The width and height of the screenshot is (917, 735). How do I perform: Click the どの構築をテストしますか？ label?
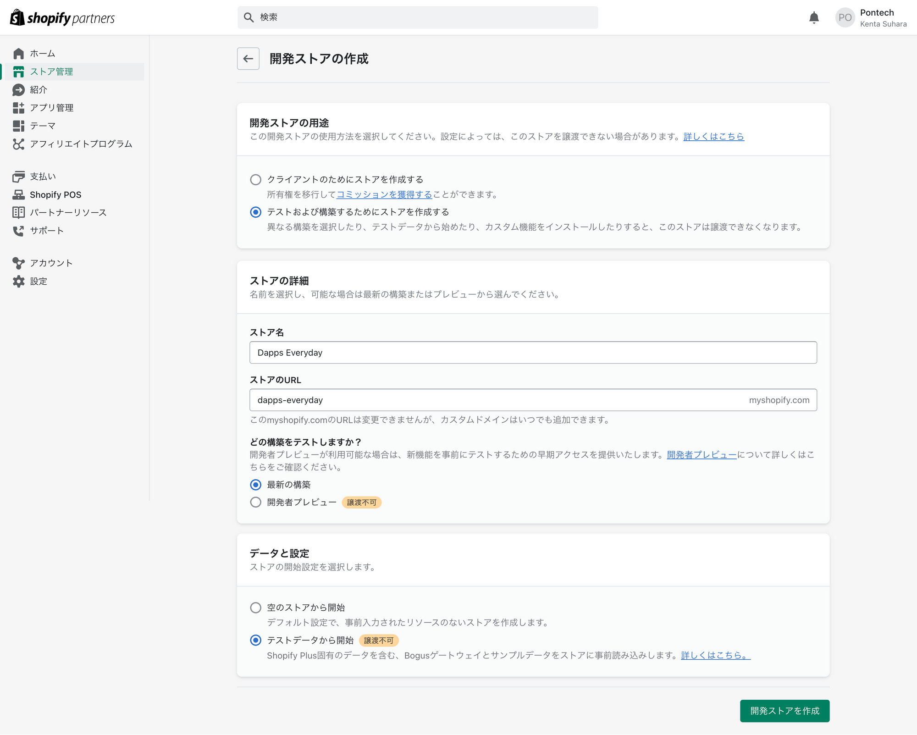pos(305,442)
